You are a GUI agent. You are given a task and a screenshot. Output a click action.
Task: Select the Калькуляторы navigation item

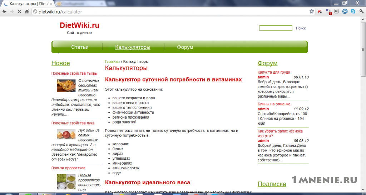[x=133, y=47]
